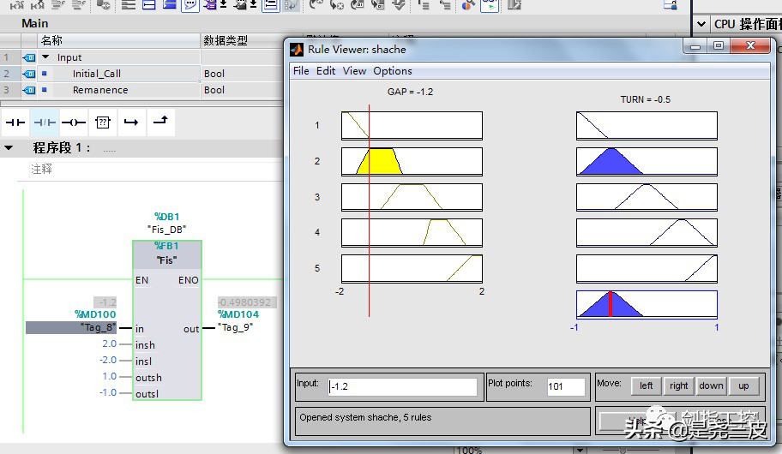Viewport: 782px width, 454px height.
Task: Click the red GAP input line slider
Action: tap(369, 211)
